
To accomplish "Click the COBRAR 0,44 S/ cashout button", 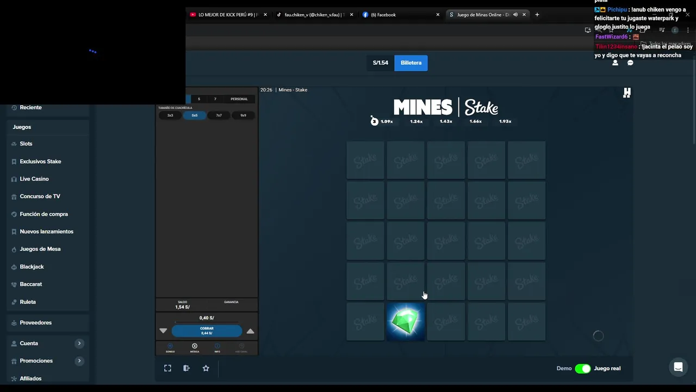I will (207, 330).
